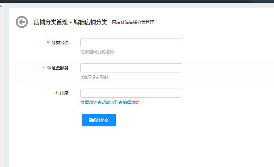Click the left vertical scrollbar track
Viewport: 274px width, 167px height.
pos(1,88)
